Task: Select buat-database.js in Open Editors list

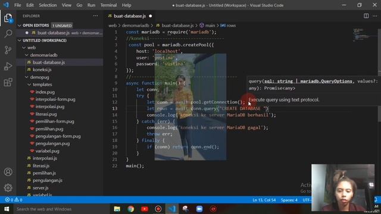Action: (60, 33)
